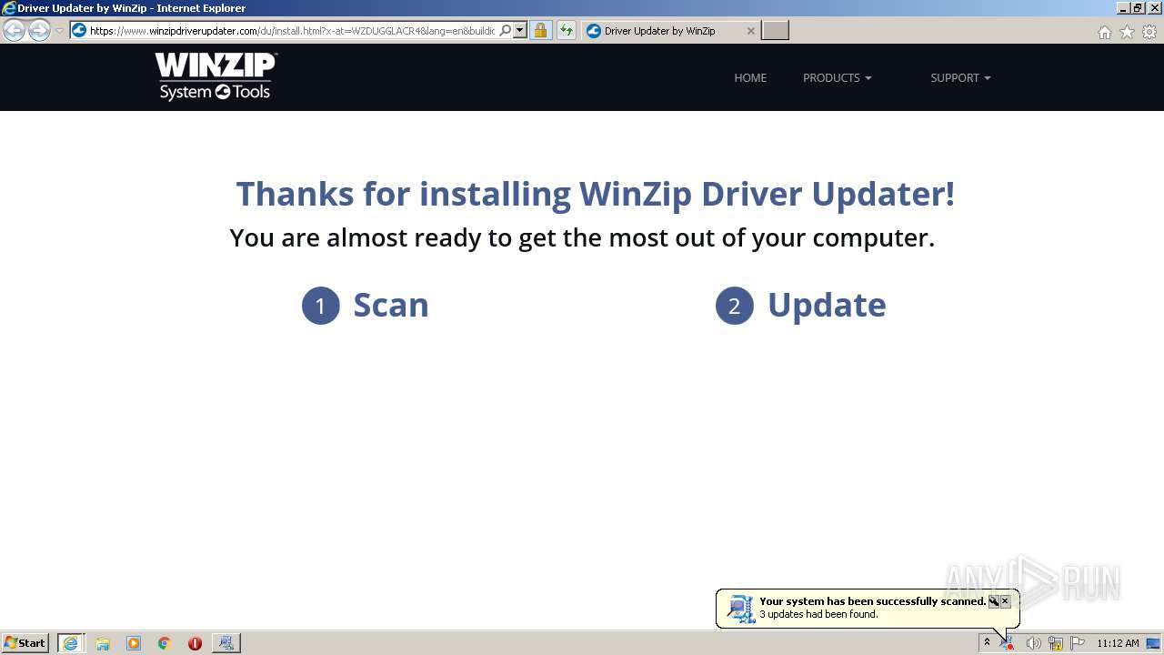Click the scan notification balloon message
This screenshot has height=655, width=1164.
pos(872,608)
